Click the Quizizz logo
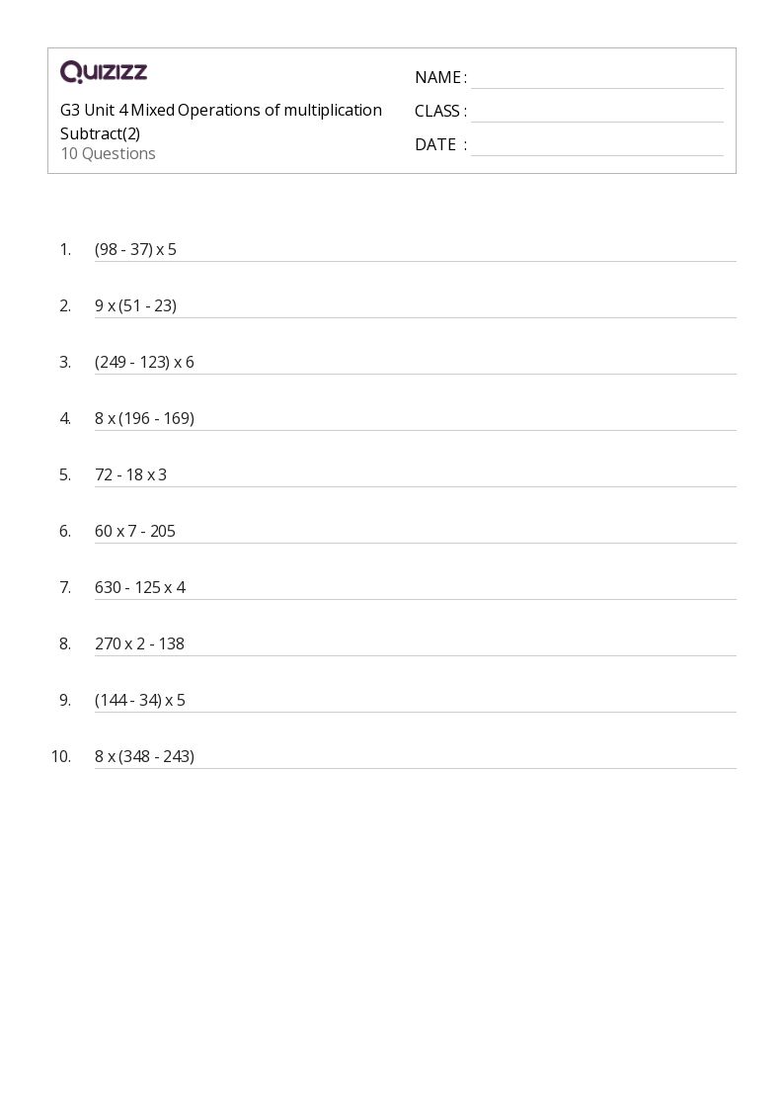 coord(104,72)
